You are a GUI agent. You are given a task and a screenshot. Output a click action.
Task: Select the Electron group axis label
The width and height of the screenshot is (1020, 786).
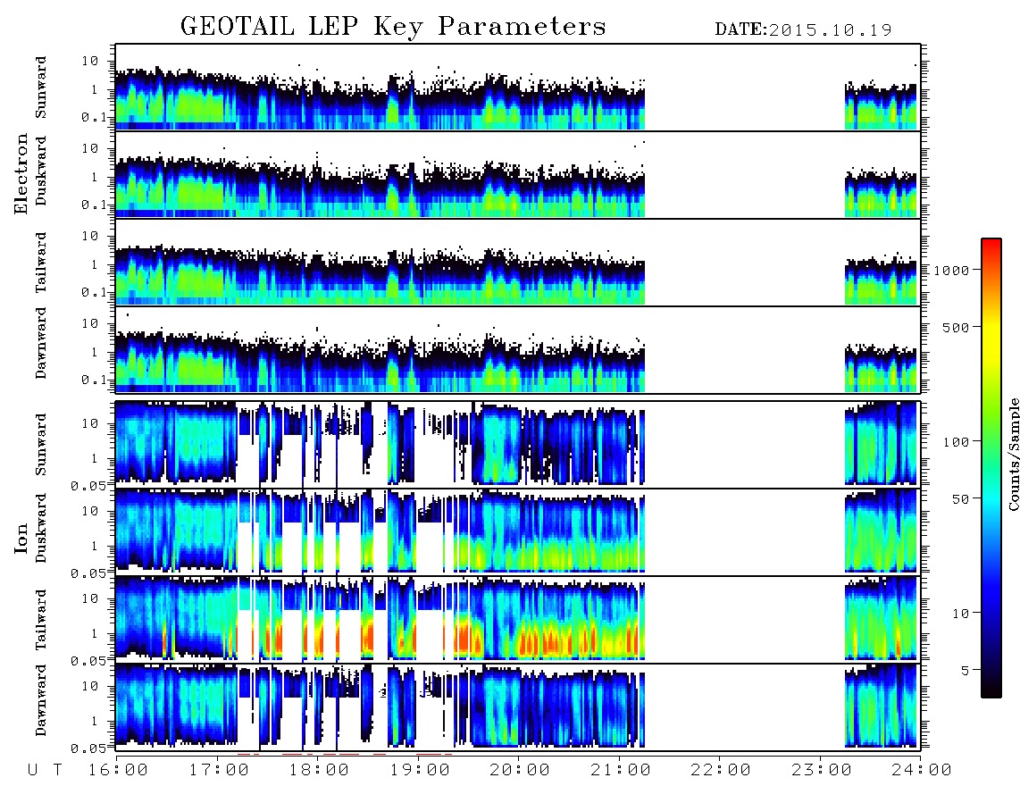coord(21,173)
